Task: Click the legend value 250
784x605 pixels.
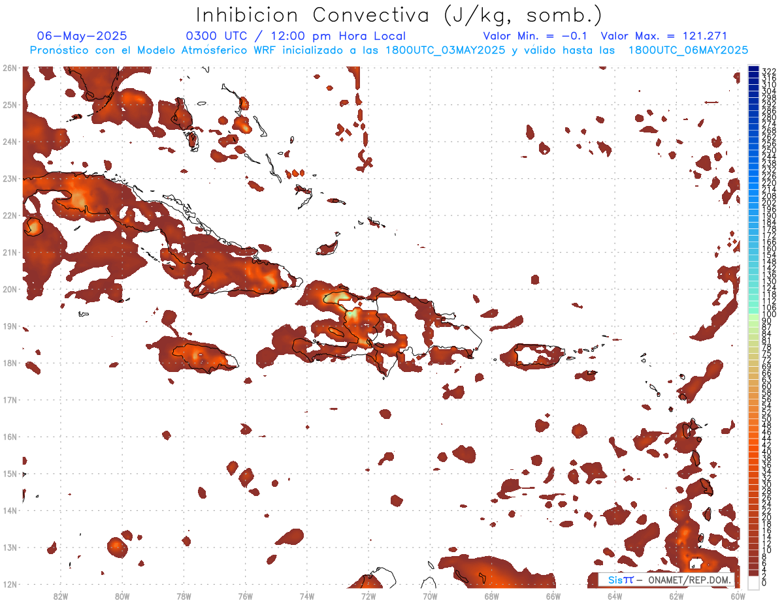Action: tap(769, 150)
